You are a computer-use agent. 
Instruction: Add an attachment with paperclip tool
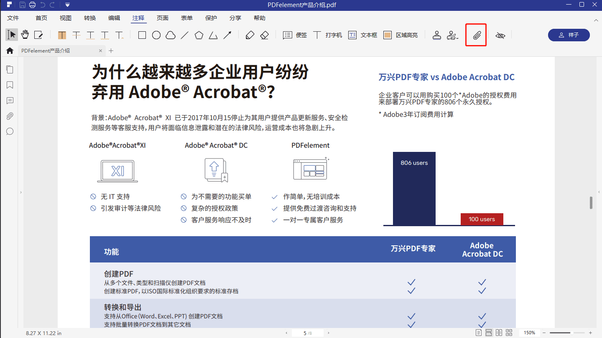(477, 35)
